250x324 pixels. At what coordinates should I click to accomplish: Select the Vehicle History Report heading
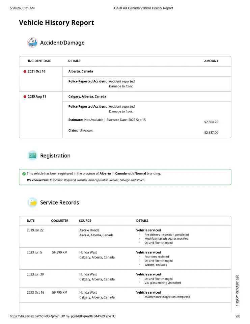[56, 22]
